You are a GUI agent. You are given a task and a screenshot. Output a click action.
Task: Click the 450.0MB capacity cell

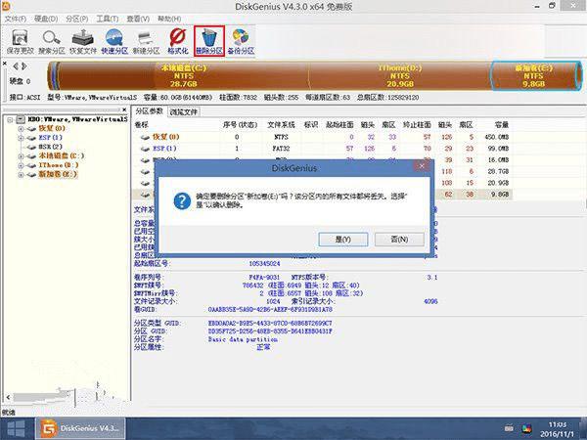tap(497, 137)
